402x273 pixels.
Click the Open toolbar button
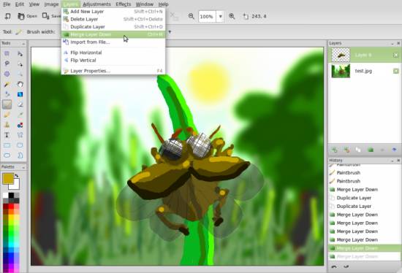pyautogui.click(x=28, y=16)
